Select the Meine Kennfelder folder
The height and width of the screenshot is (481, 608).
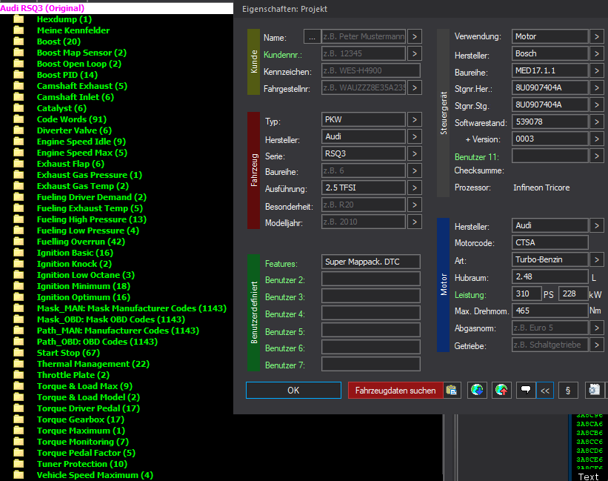pos(73,30)
